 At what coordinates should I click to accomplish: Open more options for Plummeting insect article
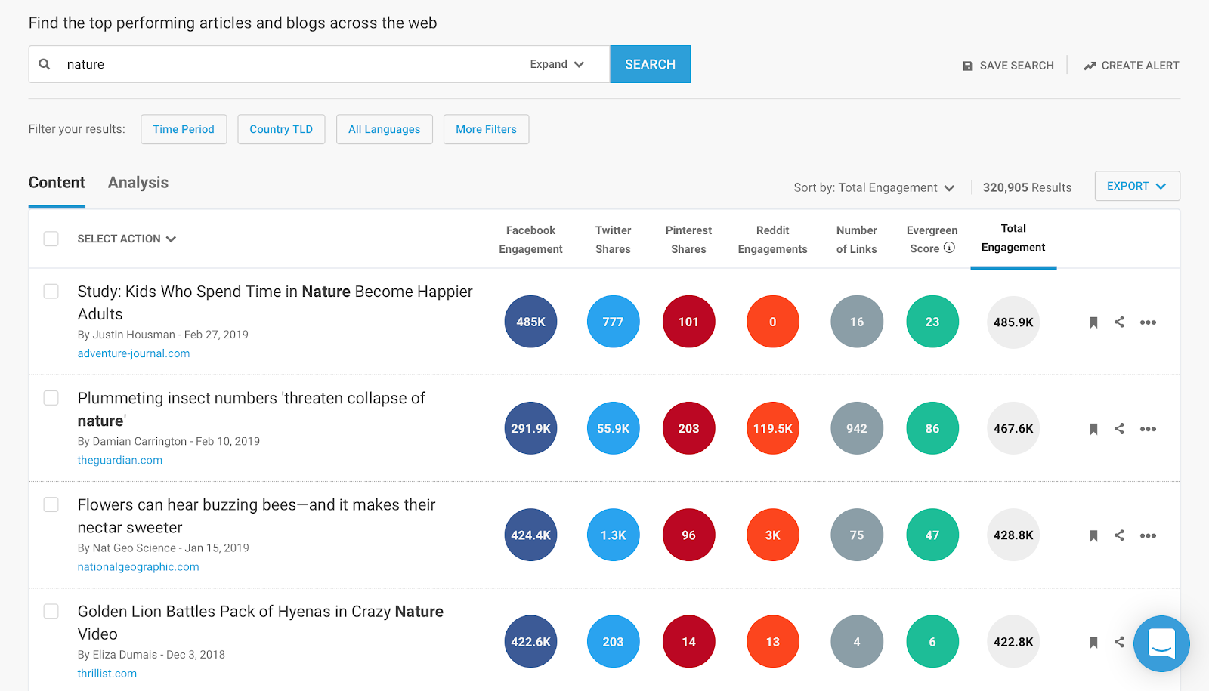pyautogui.click(x=1148, y=429)
